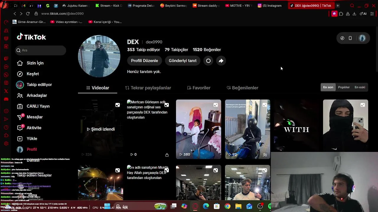Open browser downloads icon
This screenshot has height=212, width=378.
[x=354, y=14]
